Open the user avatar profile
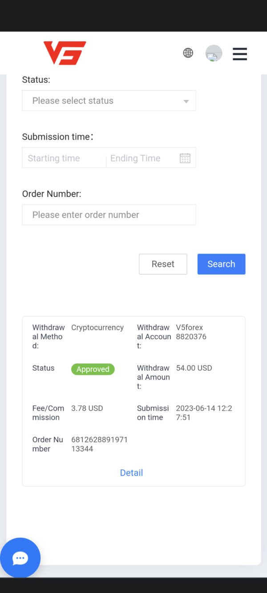Screen dimensions: 267x593 214,53
